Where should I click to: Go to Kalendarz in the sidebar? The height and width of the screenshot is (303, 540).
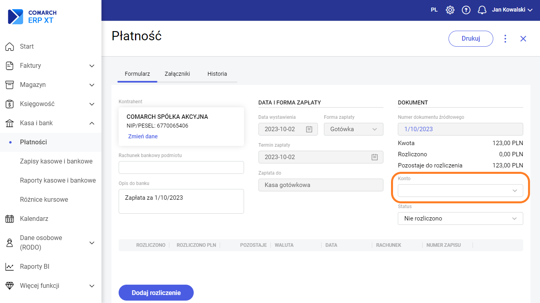tap(34, 218)
